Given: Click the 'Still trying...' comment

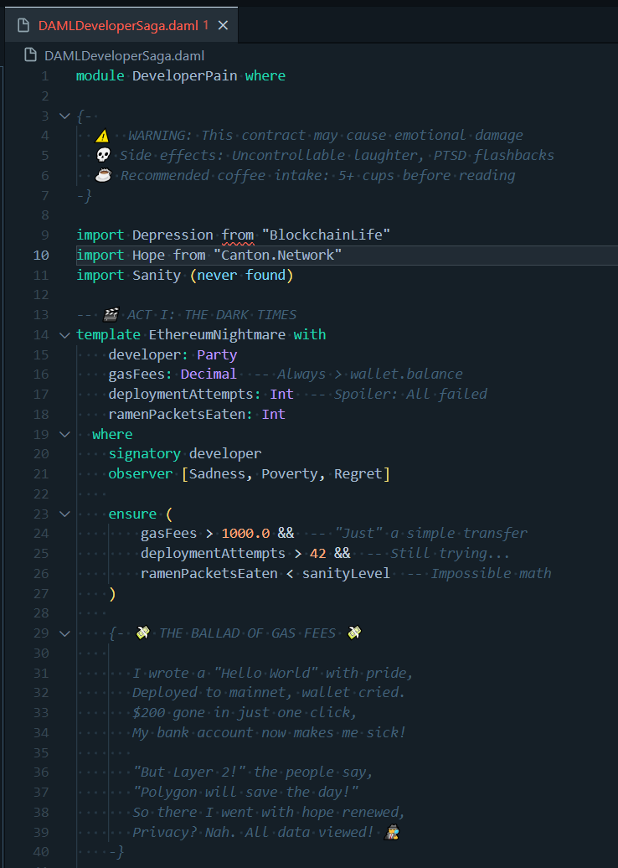Looking at the screenshot, I should coord(450,554).
